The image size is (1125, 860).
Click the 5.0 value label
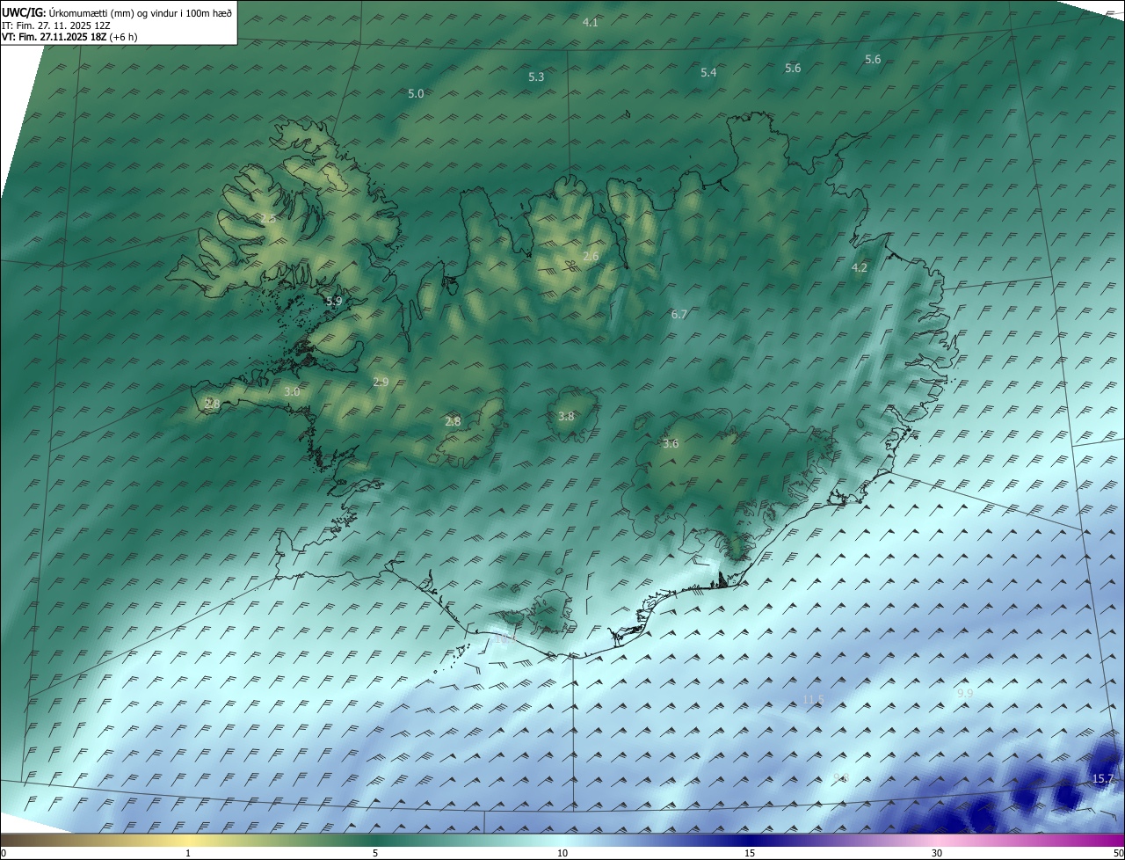416,93
